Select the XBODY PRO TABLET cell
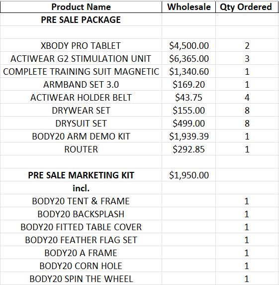Screen dimensions: 279x285 [x=81, y=45]
